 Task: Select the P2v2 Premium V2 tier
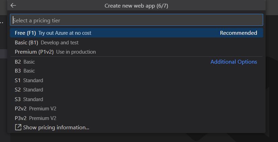(x=35, y=109)
